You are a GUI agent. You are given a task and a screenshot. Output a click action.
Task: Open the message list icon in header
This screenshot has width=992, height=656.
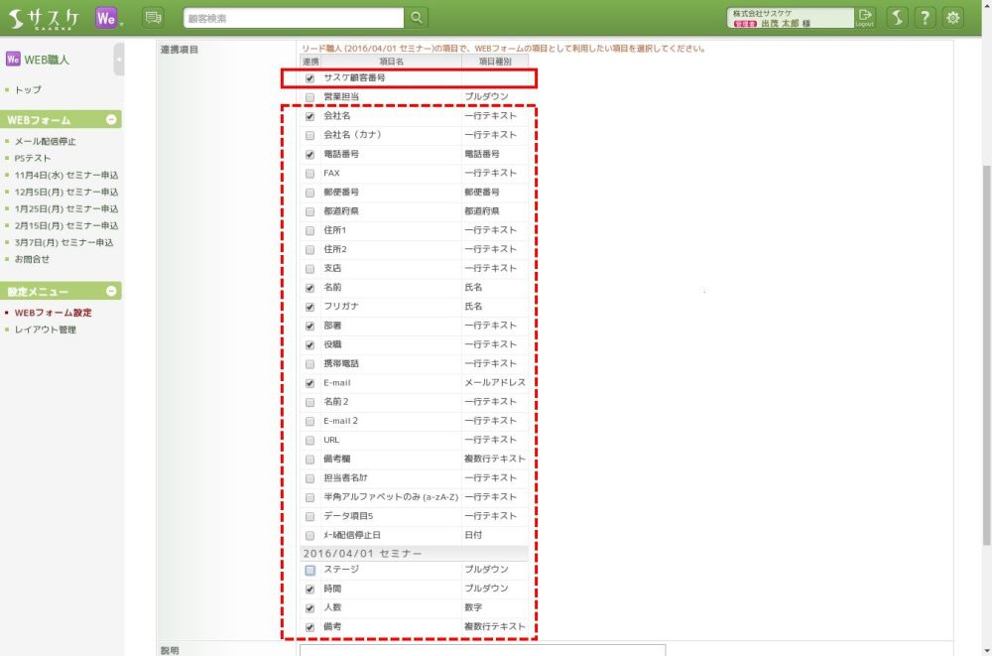pyautogui.click(x=153, y=18)
